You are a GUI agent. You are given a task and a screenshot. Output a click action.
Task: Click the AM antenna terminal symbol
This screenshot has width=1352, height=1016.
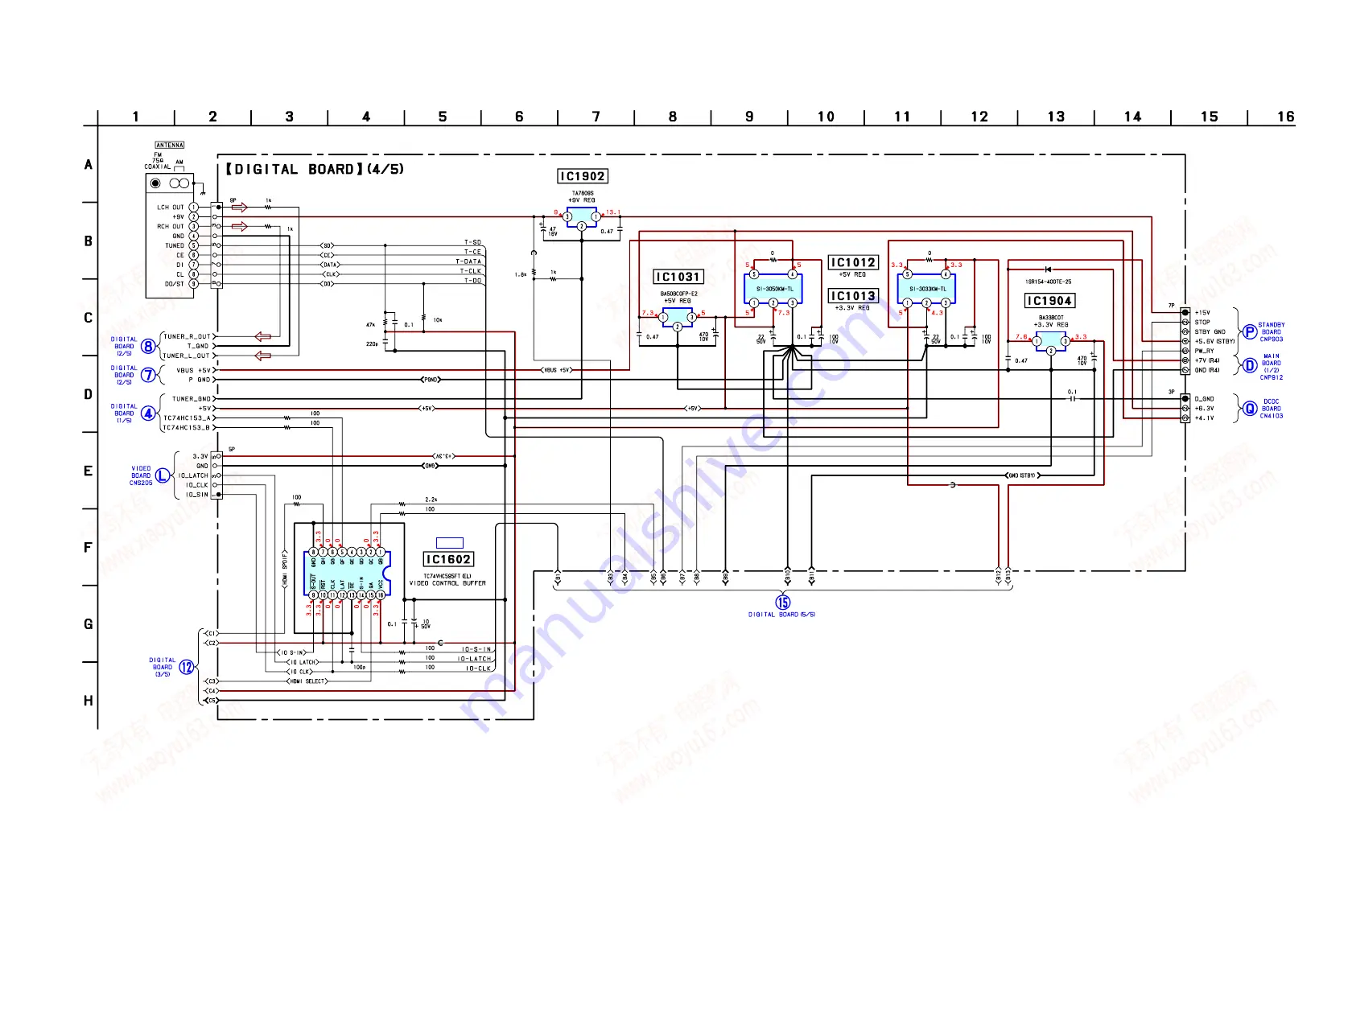click(179, 183)
